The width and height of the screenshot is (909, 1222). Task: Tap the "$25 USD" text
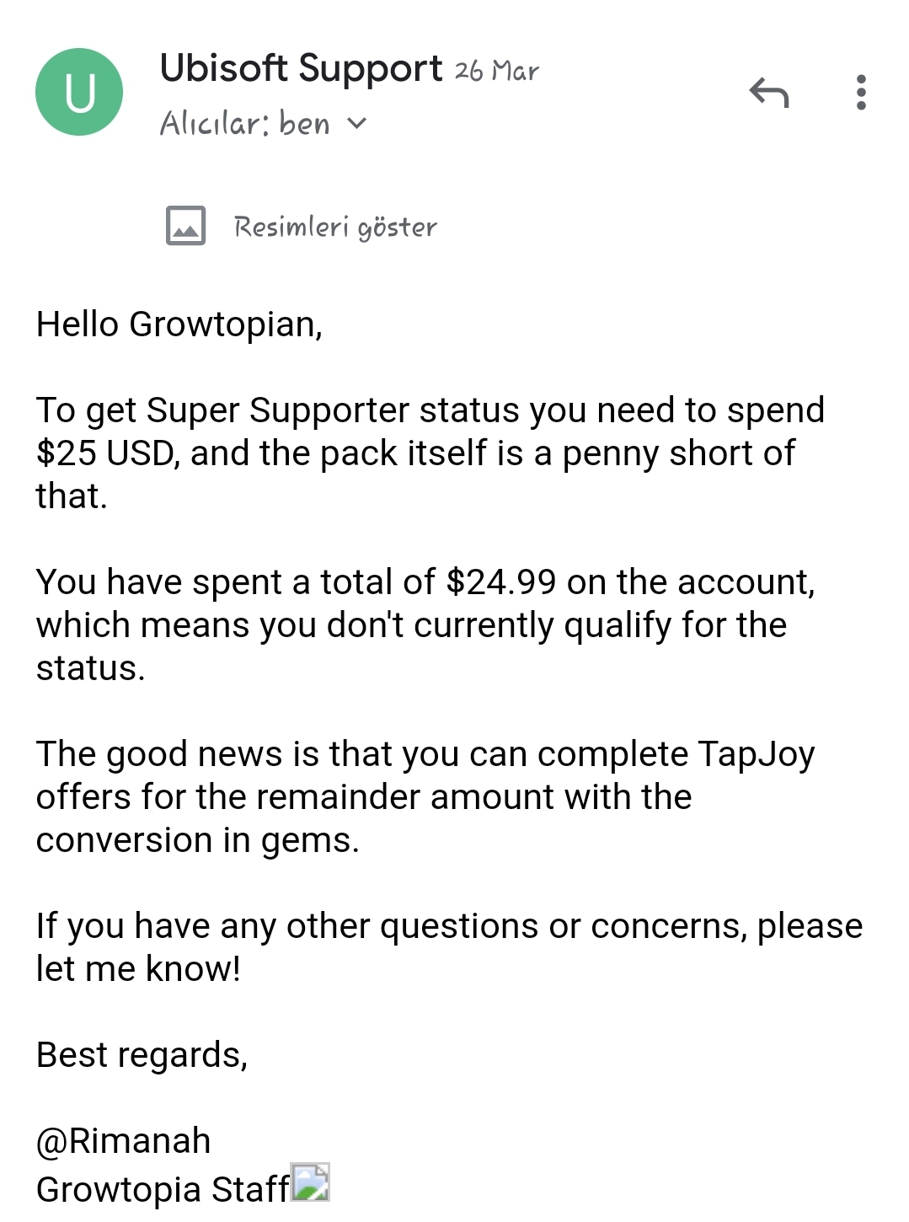click(106, 453)
